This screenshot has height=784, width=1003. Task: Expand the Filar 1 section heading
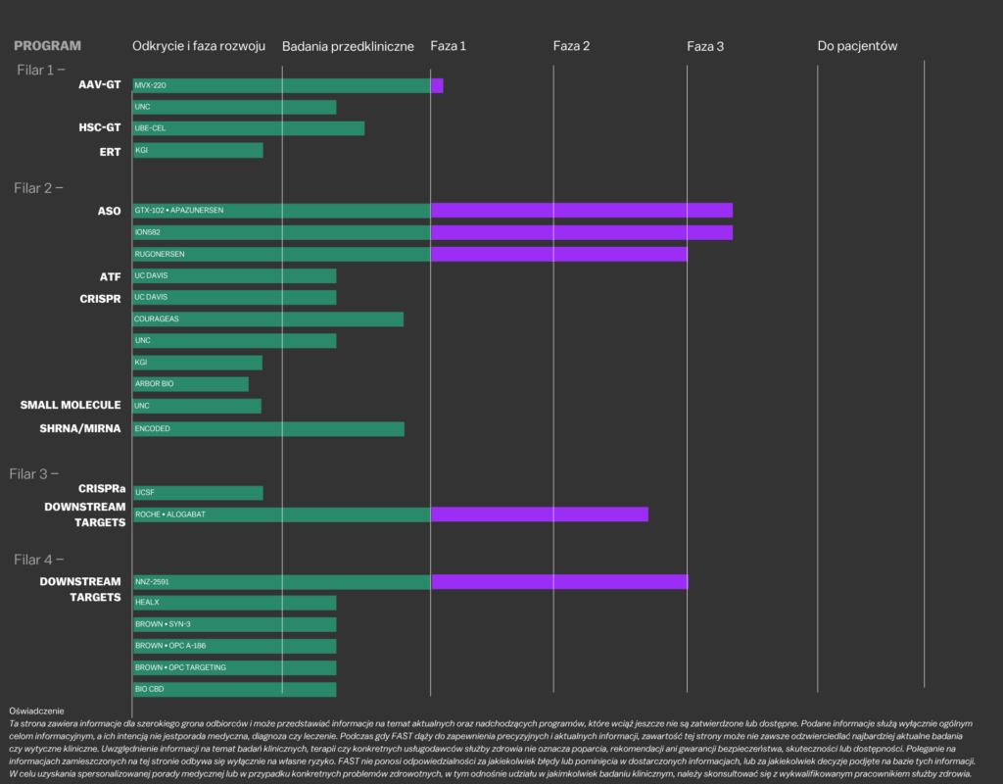pyautogui.click(x=40, y=70)
